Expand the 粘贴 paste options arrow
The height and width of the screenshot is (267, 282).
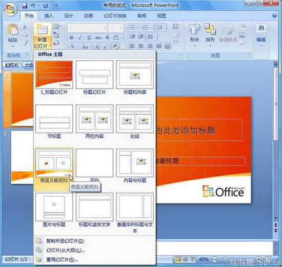click(x=13, y=46)
